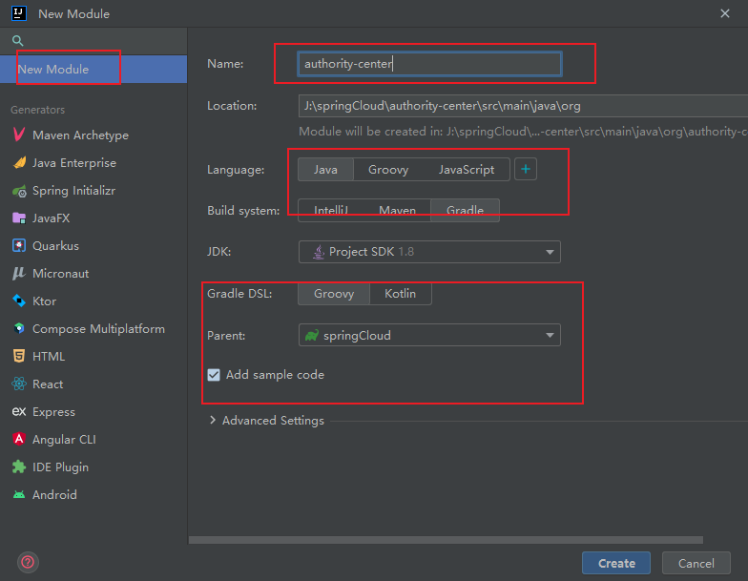Select New Module in the left list
This screenshot has width=748, height=581.
click(x=93, y=69)
